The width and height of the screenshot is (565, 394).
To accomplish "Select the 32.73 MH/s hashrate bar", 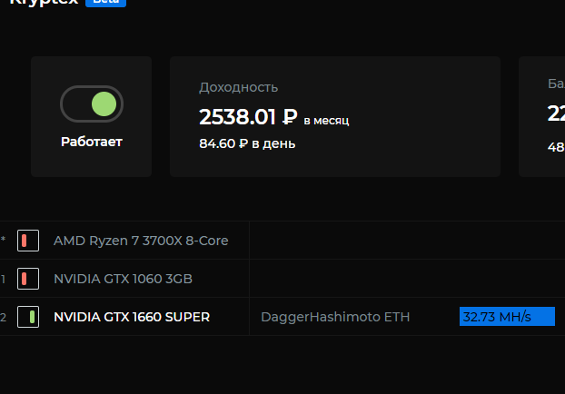I will (x=507, y=317).
